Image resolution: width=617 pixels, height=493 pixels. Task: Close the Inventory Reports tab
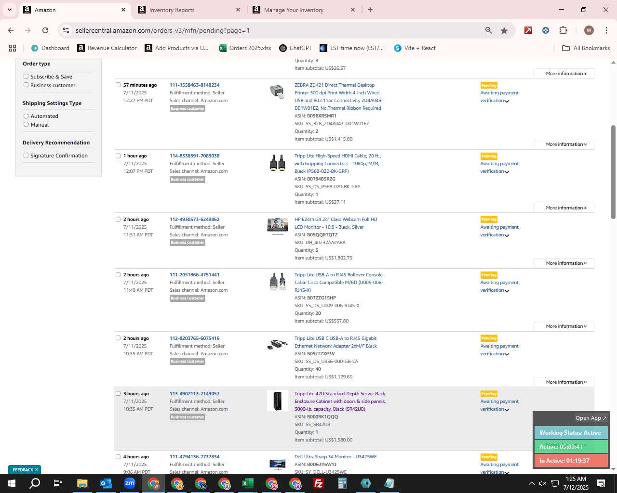[238, 10]
